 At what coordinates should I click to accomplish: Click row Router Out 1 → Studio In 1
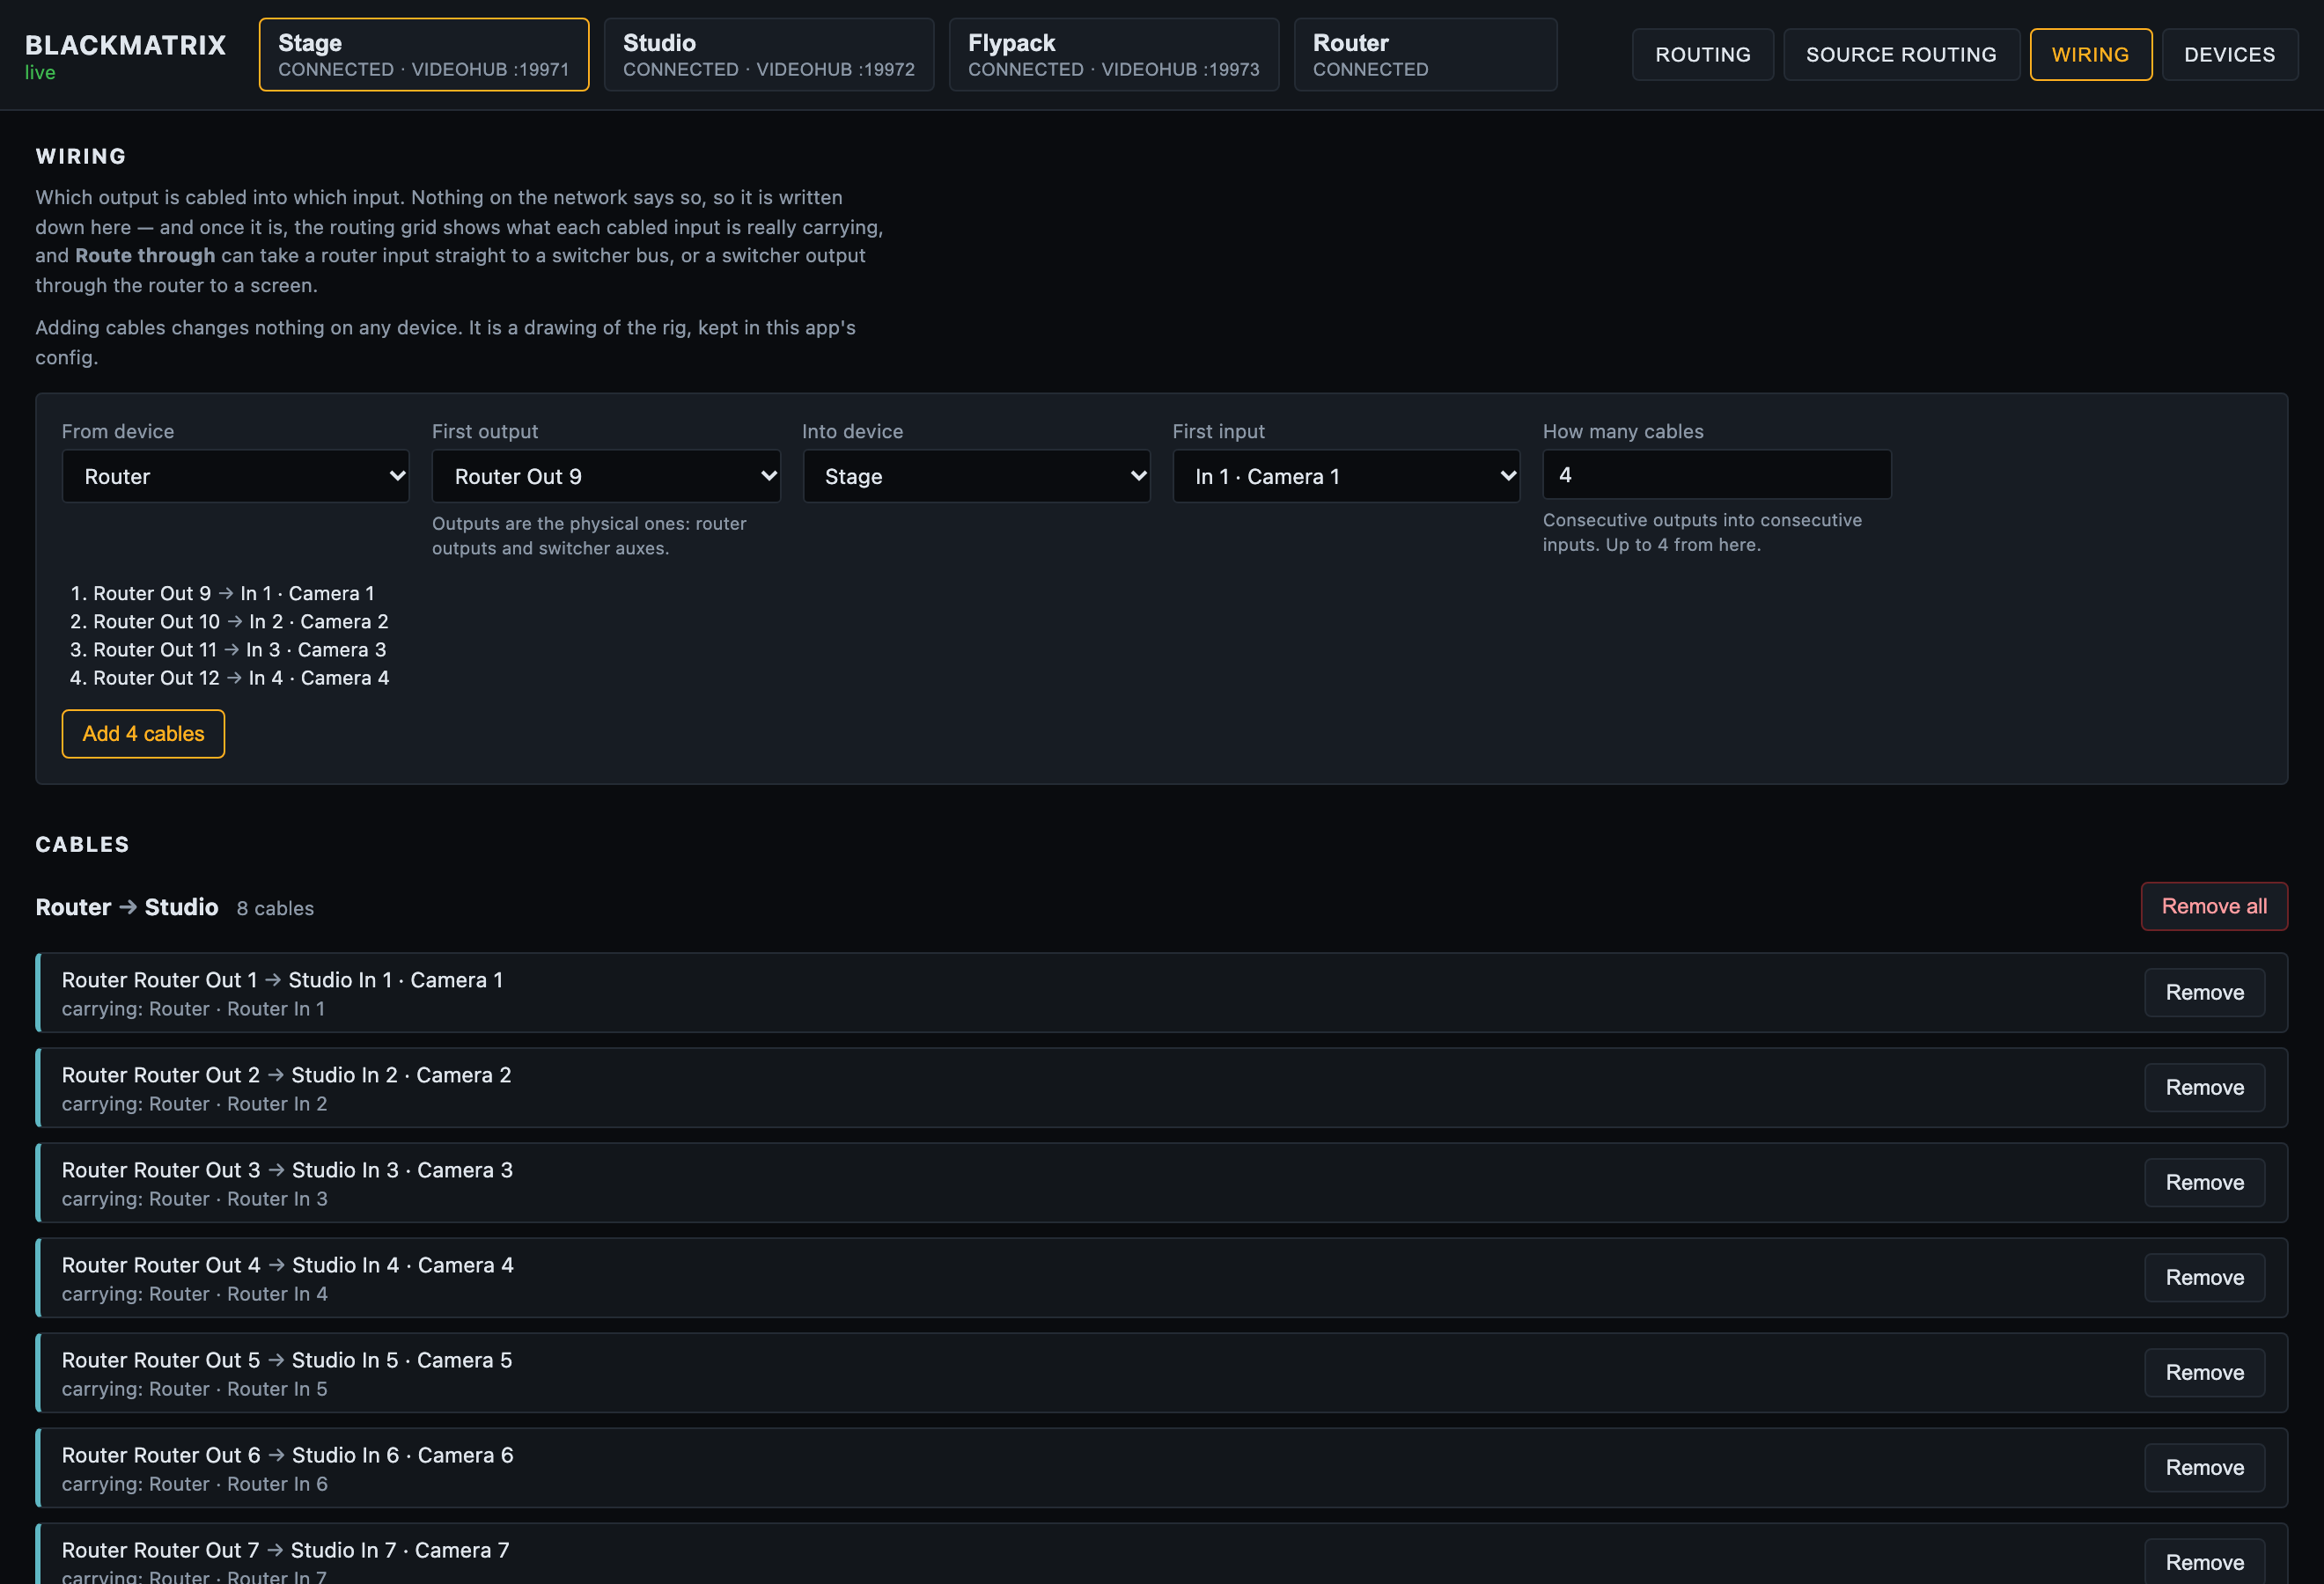point(1161,992)
